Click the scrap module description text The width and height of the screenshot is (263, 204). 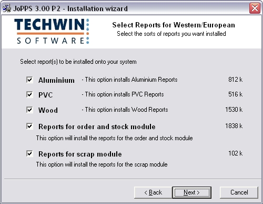(x=102, y=164)
